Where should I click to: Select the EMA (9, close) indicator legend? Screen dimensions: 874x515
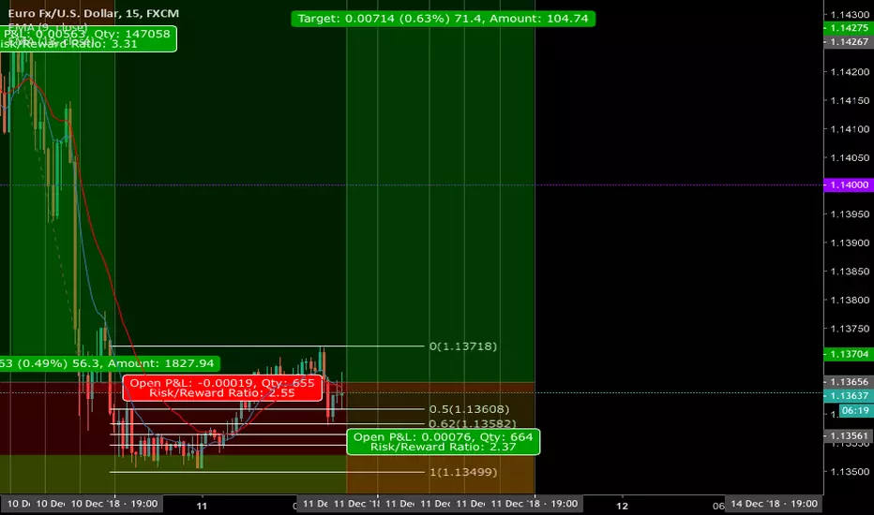point(48,26)
